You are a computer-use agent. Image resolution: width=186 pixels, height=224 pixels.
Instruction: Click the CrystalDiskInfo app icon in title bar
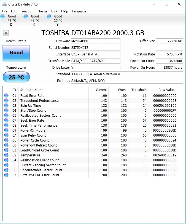(x=4, y=4)
